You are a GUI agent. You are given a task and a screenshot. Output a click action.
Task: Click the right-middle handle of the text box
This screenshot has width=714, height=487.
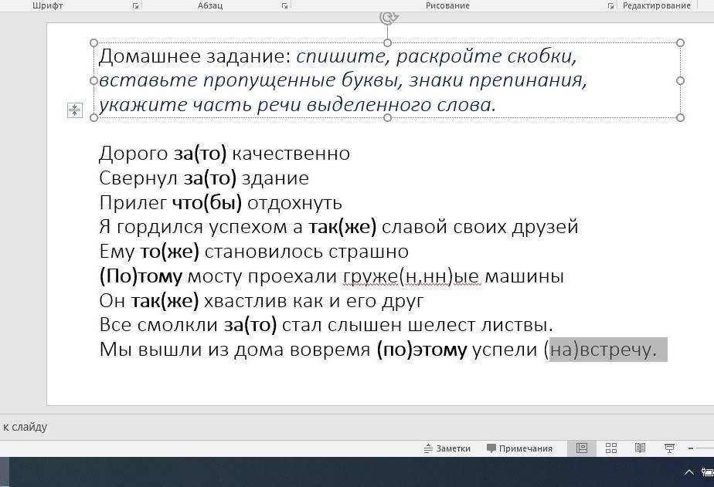point(680,80)
